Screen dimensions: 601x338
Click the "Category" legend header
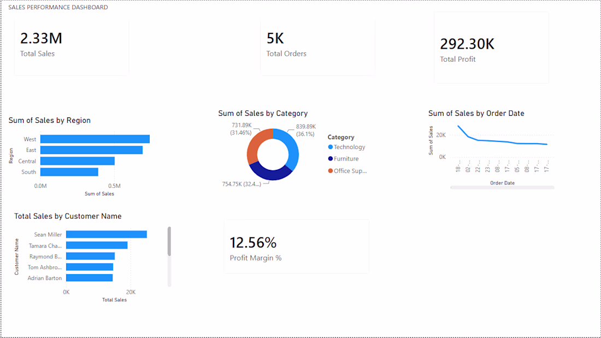pyautogui.click(x=341, y=137)
